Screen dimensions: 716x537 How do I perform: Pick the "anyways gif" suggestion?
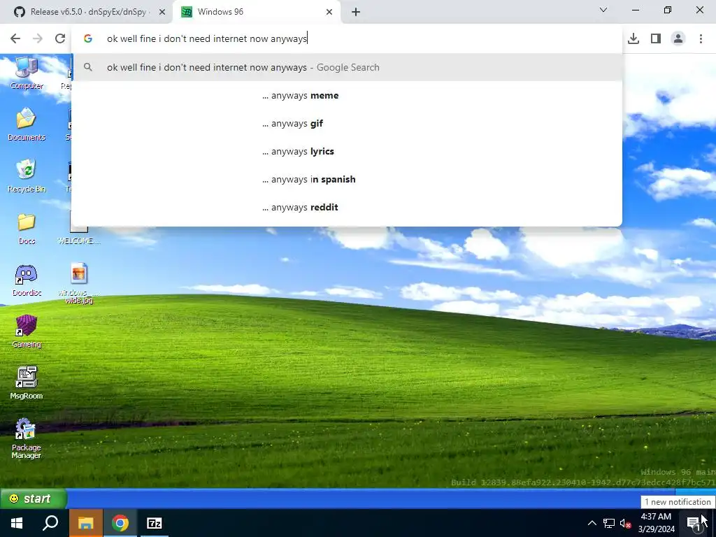pos(347,123)
